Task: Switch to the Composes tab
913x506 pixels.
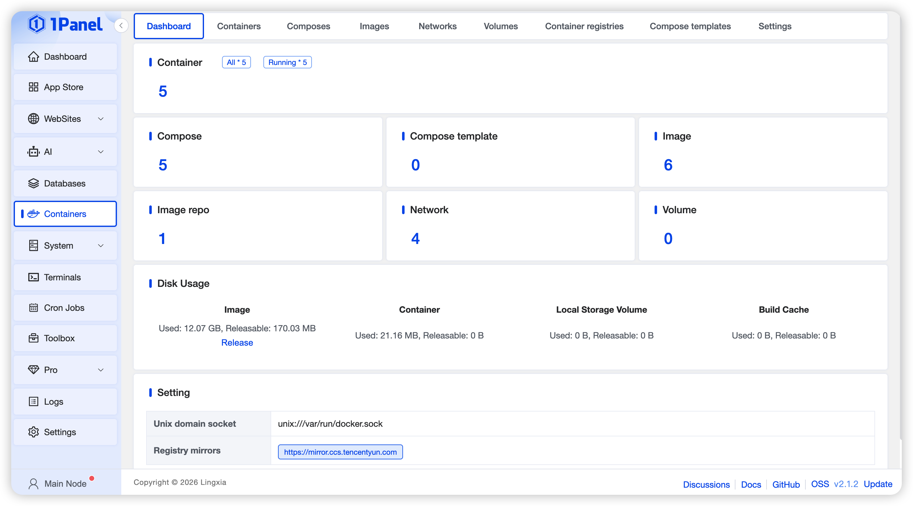Action: tap(308, 26)
